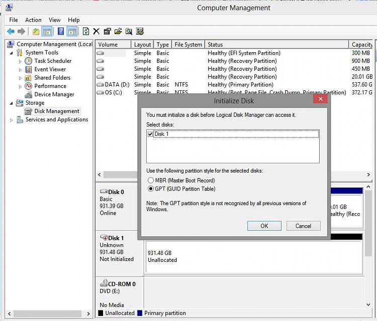Expand the Performance node
Screen dimensions: 377x321
(x=20, y=87)
